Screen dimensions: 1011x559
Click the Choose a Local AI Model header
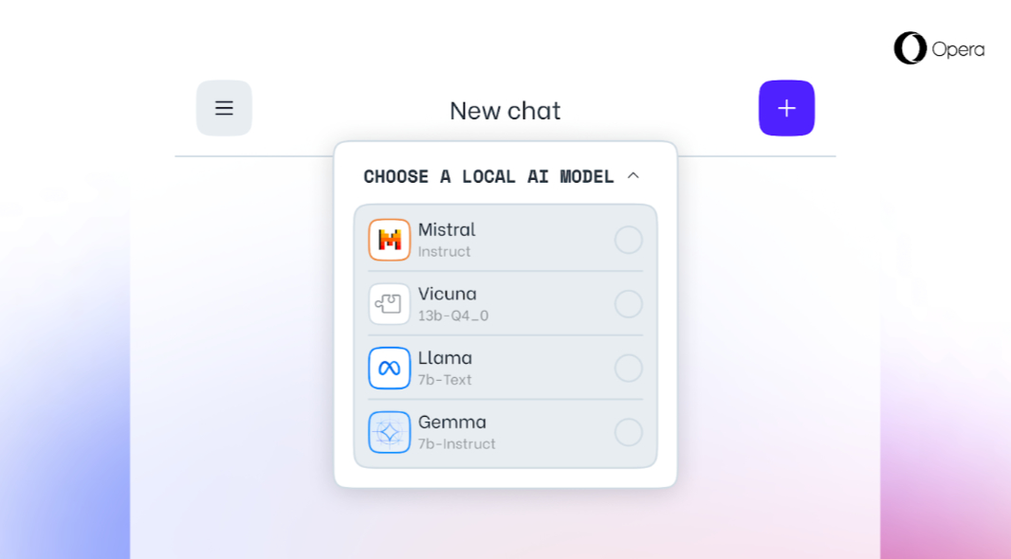coord(488,176)
